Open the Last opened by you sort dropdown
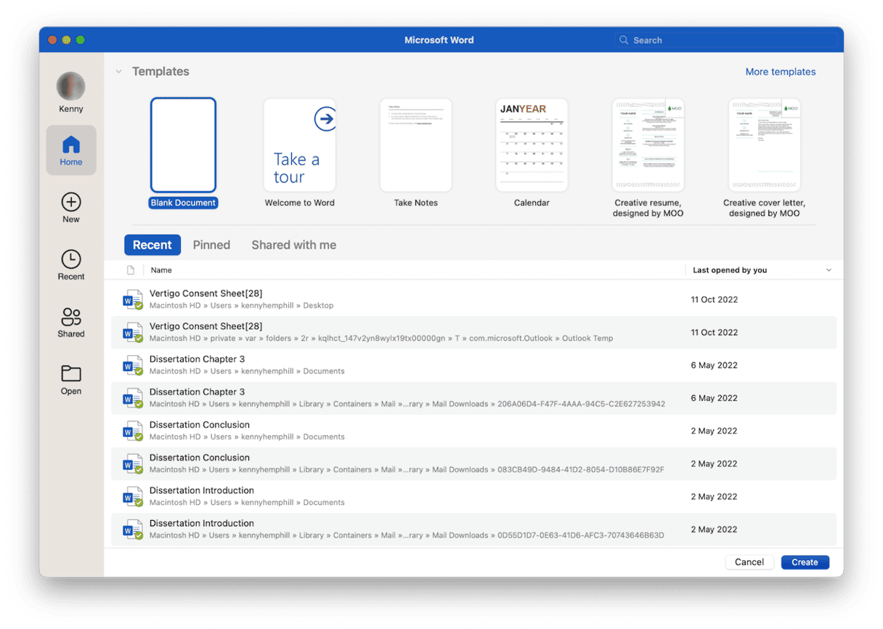This screenshot has height=629, width=883. tap(829, 270)
